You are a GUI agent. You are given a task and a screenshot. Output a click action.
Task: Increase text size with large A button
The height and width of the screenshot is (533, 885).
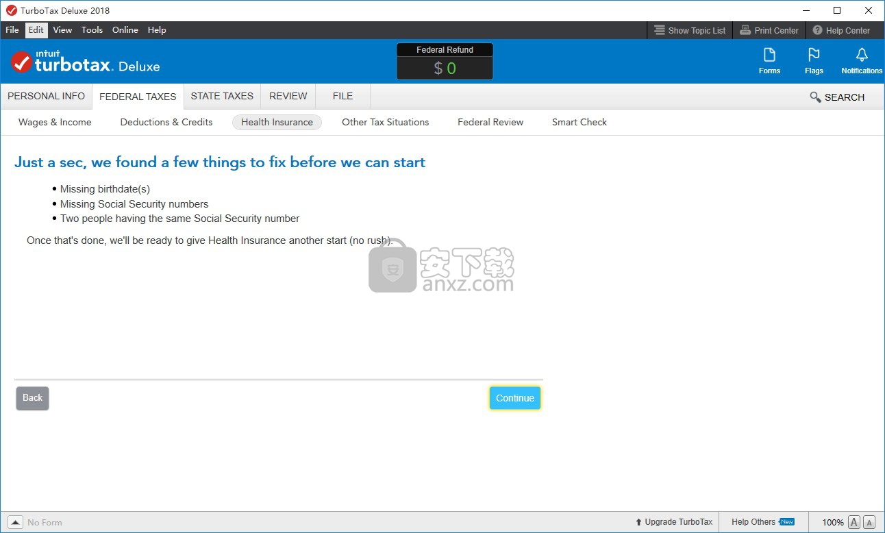pyautogui.click(x=854, y=522)
